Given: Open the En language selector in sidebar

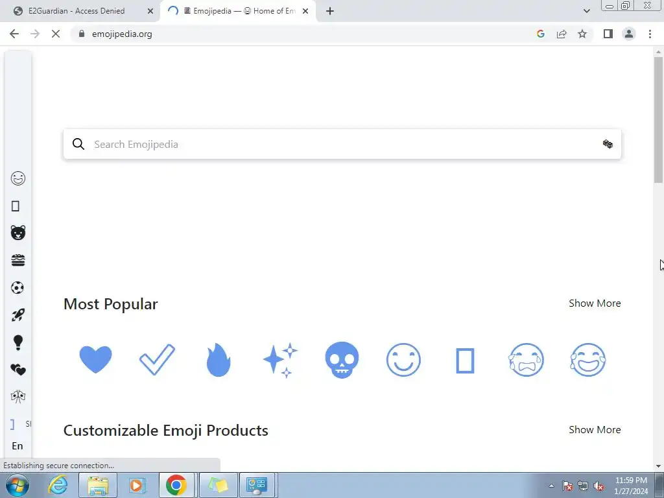Looking at the screenshot, I should click(18, 446).
